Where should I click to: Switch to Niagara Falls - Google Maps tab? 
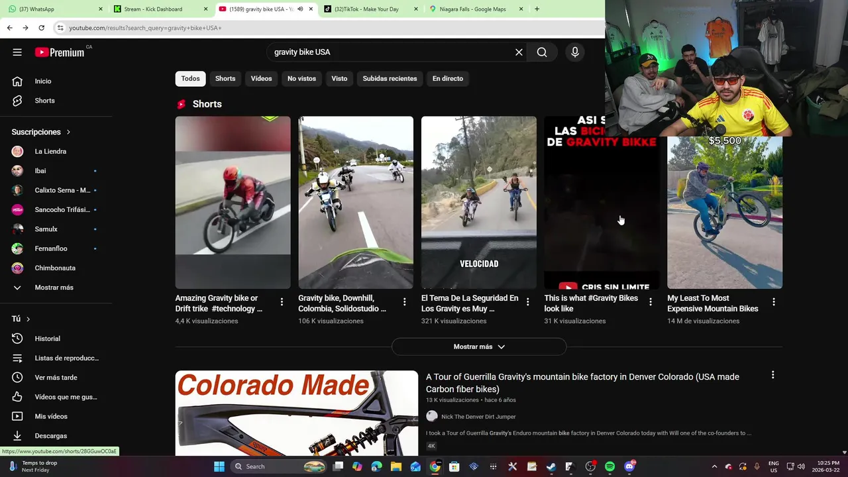point(476,9)
